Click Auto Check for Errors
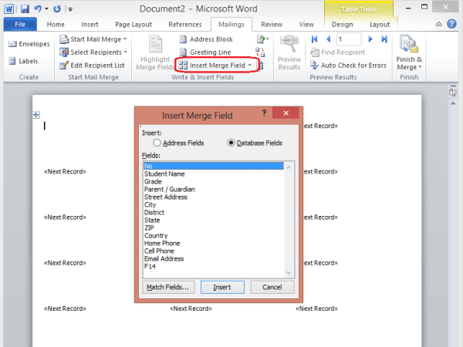 tap(348, 66)
